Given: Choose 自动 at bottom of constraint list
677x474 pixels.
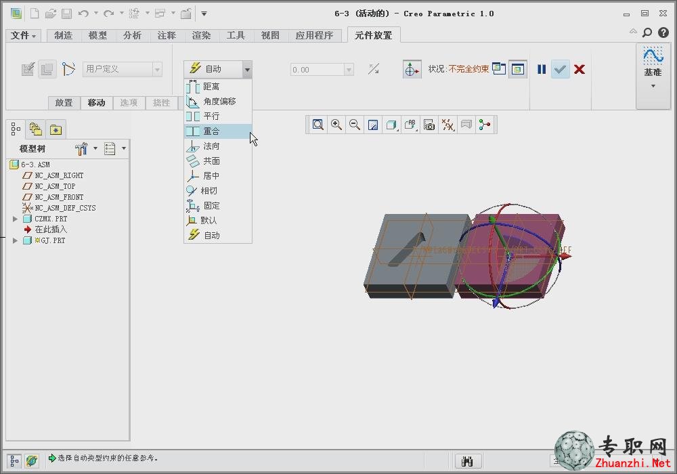Looking at the screenshot, I should 218,235.
